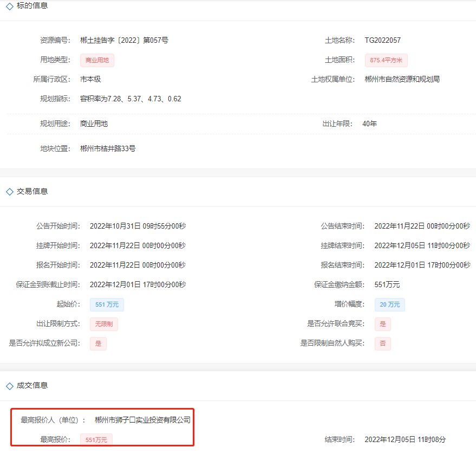Click the 20 万元 bid increment tag

[390, 304]
